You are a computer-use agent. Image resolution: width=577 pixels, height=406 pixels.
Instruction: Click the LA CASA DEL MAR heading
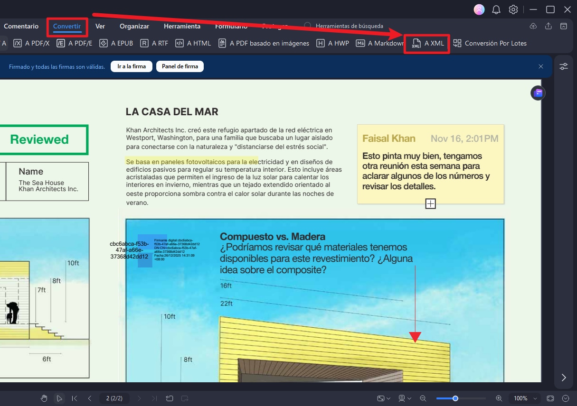tap(172, 112)
